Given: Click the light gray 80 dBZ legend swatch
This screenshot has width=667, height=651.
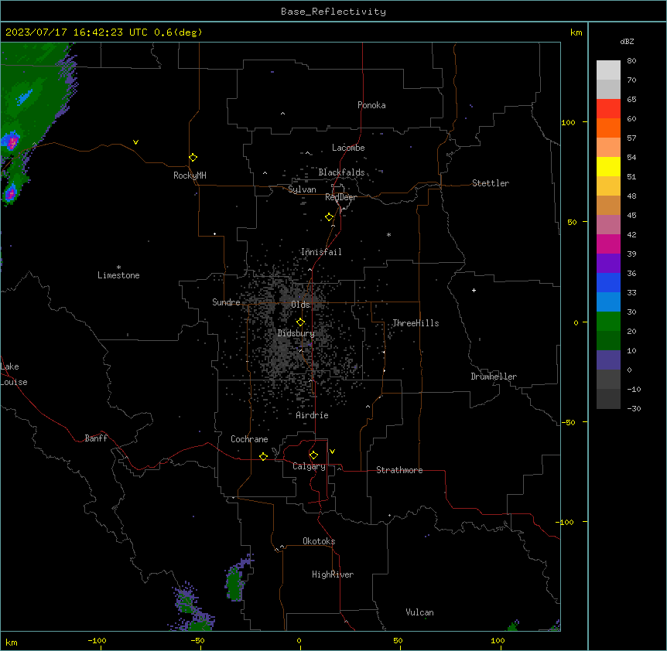Looking at the screenshot, I should point(608,70).
